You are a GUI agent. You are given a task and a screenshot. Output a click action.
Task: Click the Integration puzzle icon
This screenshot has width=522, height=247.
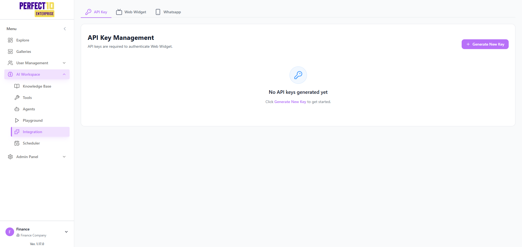pos(17,132)
